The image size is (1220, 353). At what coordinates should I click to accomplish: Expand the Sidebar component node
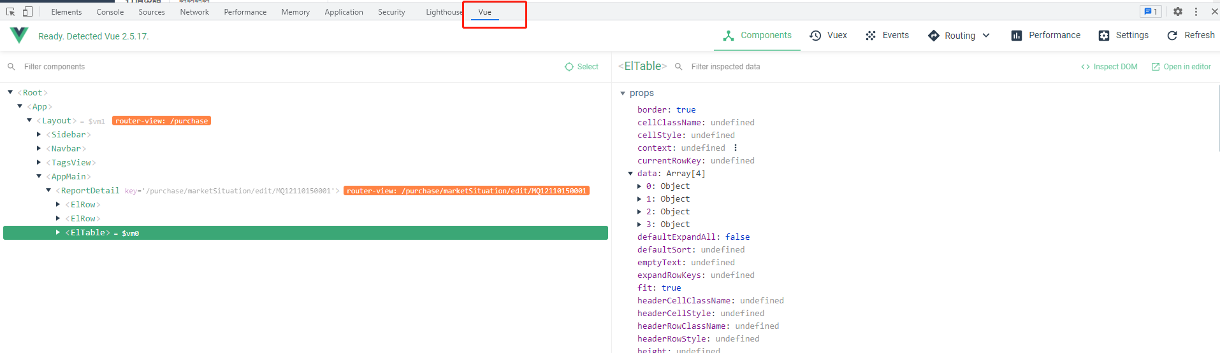point(39,134)
